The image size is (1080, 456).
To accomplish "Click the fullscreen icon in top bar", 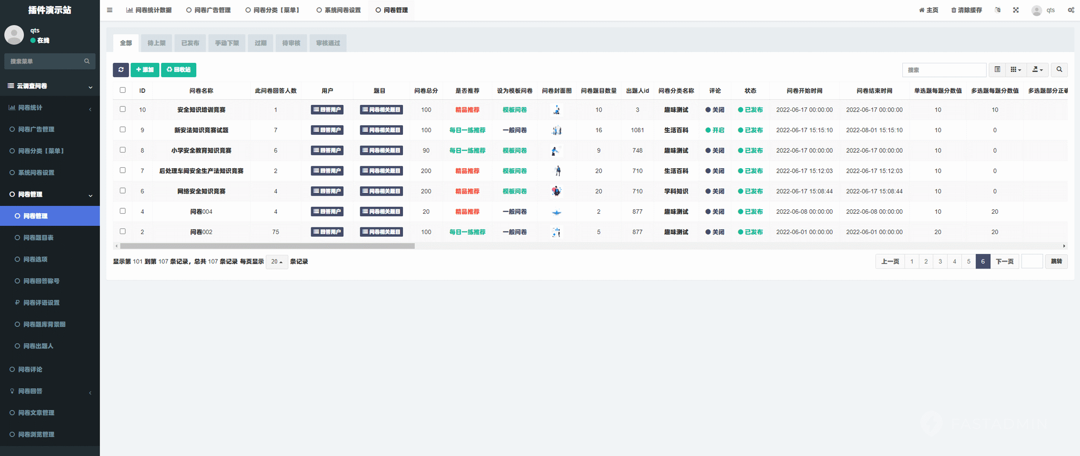I will 1016,10.
